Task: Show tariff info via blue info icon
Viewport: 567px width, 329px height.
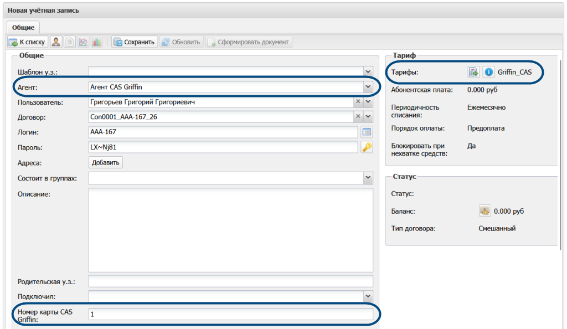Action: 488,72
